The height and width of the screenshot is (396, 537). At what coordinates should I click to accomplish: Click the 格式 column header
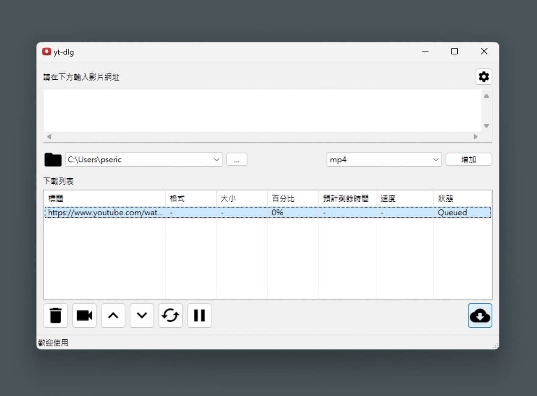tap(191, 198)
